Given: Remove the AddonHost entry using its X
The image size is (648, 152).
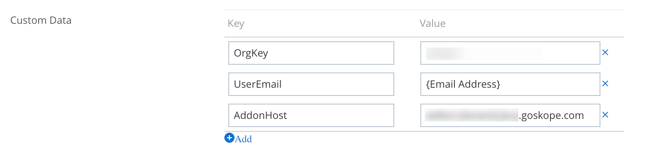Looking at the screenshot, I should [x=605, y=115].
